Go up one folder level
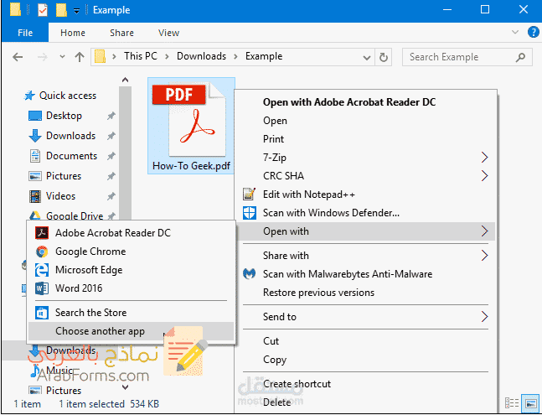 tap(80, 57)
